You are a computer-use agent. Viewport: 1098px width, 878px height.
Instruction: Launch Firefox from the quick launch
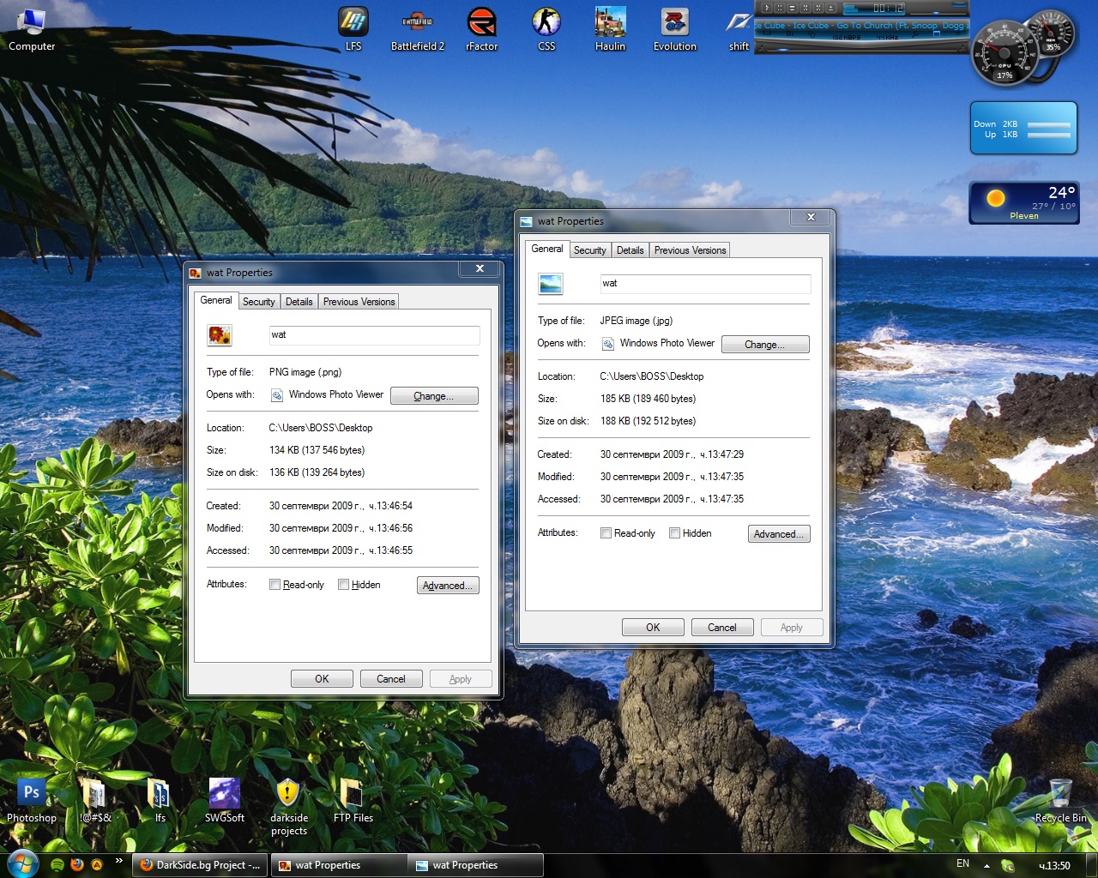[77, 864]
